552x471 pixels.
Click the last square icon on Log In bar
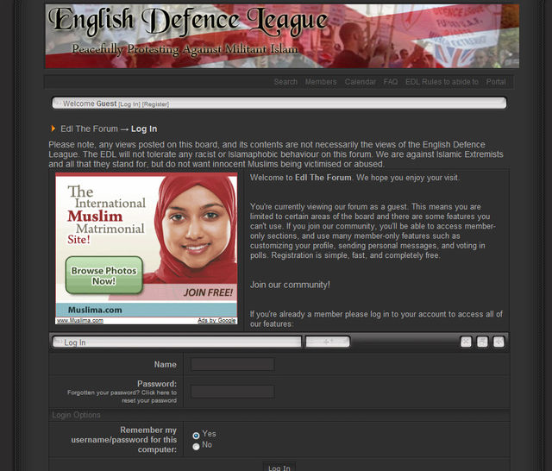(499, 342)
